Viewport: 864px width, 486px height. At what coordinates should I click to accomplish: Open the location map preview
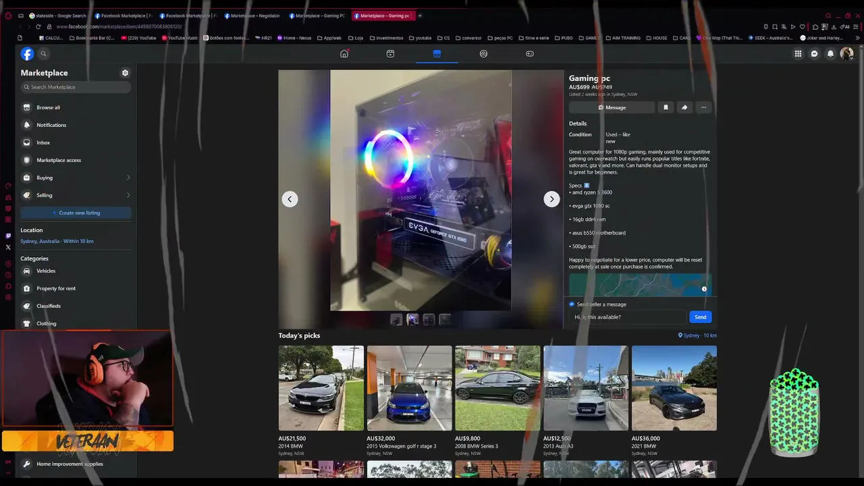pyautogui.click(x=640, y=284)
